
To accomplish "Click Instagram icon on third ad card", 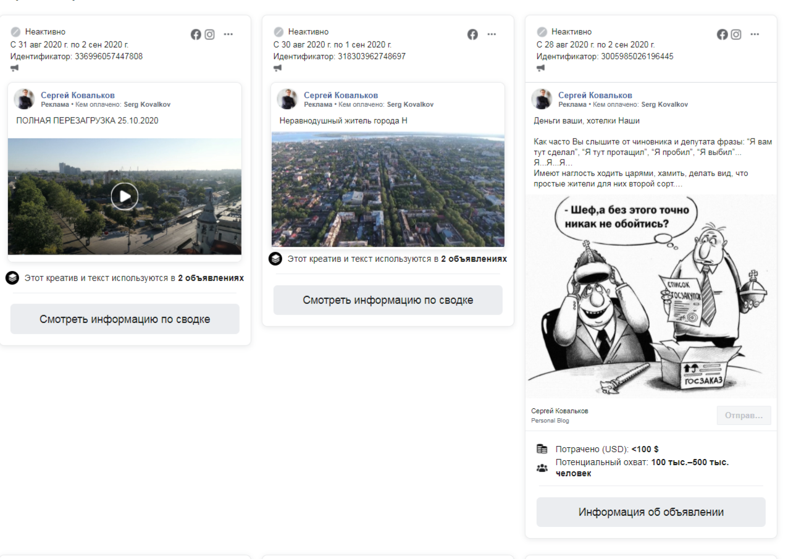I will point(736,35).
